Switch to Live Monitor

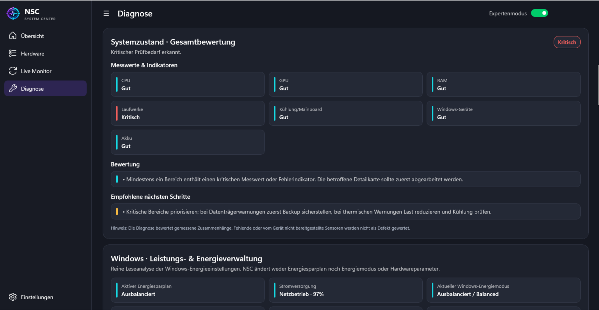(x=45, y=71)
